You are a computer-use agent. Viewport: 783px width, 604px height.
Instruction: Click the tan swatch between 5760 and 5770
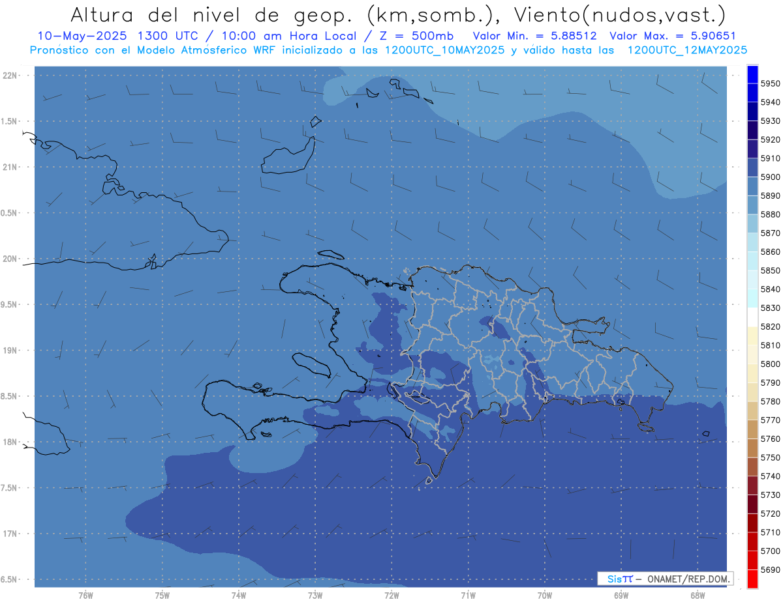752,429
